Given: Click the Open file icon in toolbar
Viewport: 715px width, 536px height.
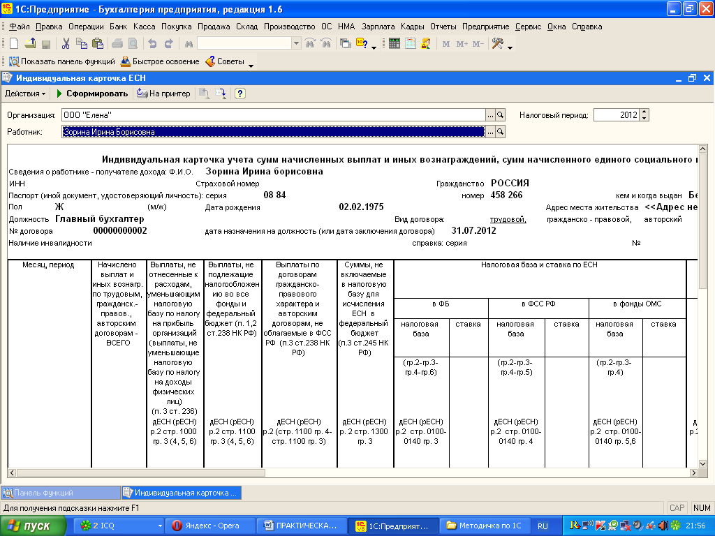Looking at the screenshot, I should 30,44.
